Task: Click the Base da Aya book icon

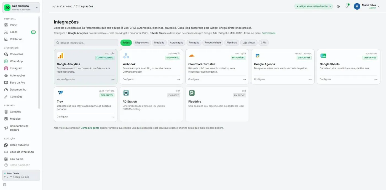Action: click(6, 82)
